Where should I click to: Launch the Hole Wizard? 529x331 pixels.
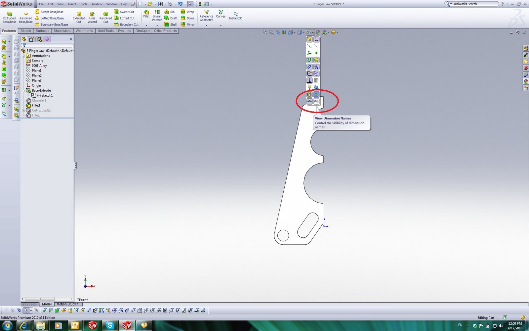coord(92,18)
